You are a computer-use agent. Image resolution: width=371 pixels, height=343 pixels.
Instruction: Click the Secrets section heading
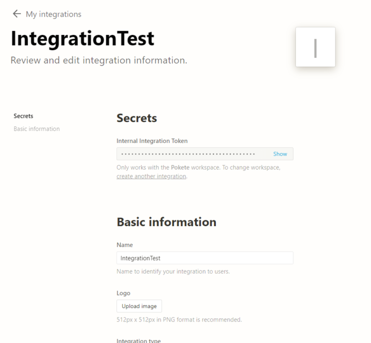136,118
